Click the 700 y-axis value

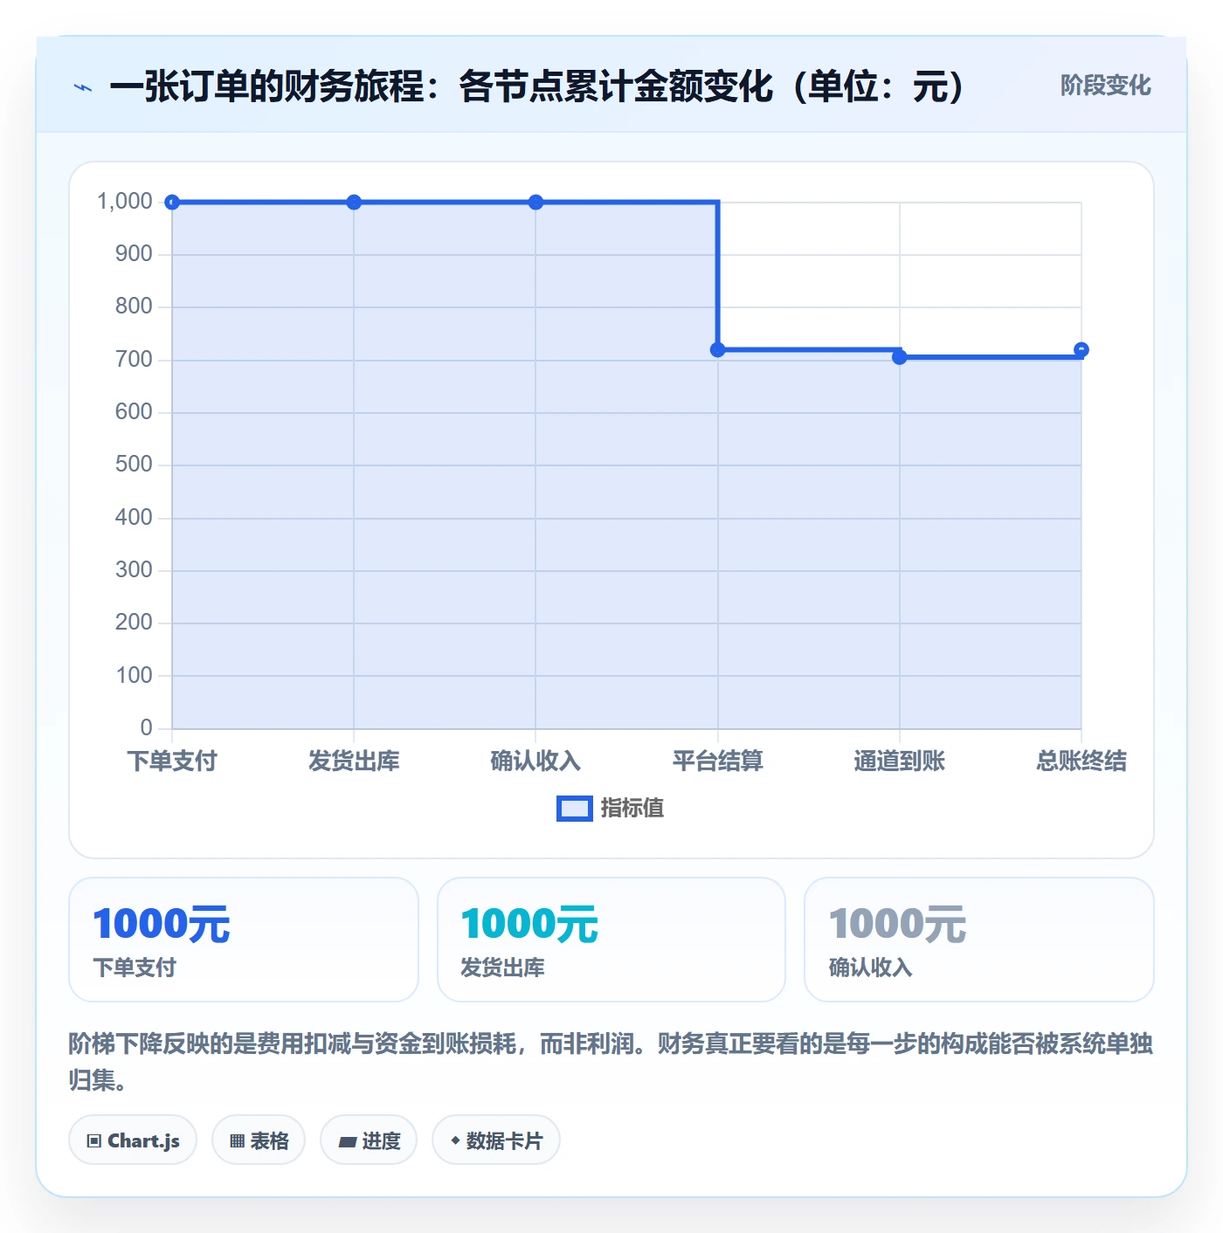134,360
